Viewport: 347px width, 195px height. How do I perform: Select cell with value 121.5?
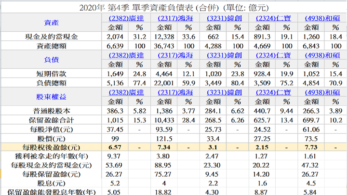tap(164, 139)
